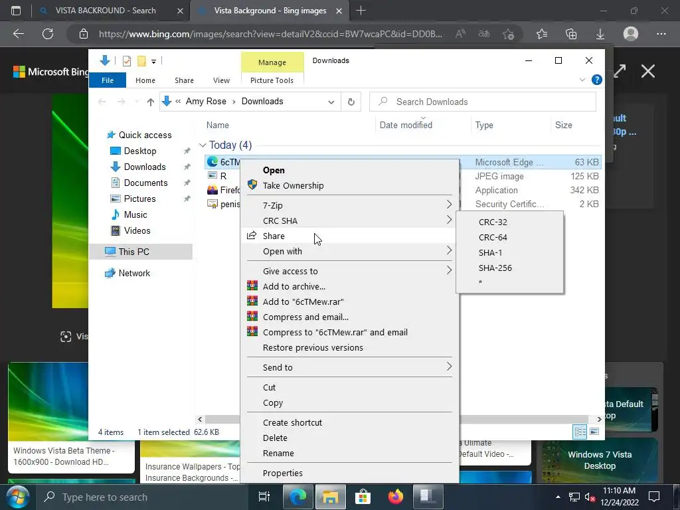The width and height of the screenshot is (680, 510).
Task: Choose Take Ownership from context menu
Action: click(x=349, y=186)
